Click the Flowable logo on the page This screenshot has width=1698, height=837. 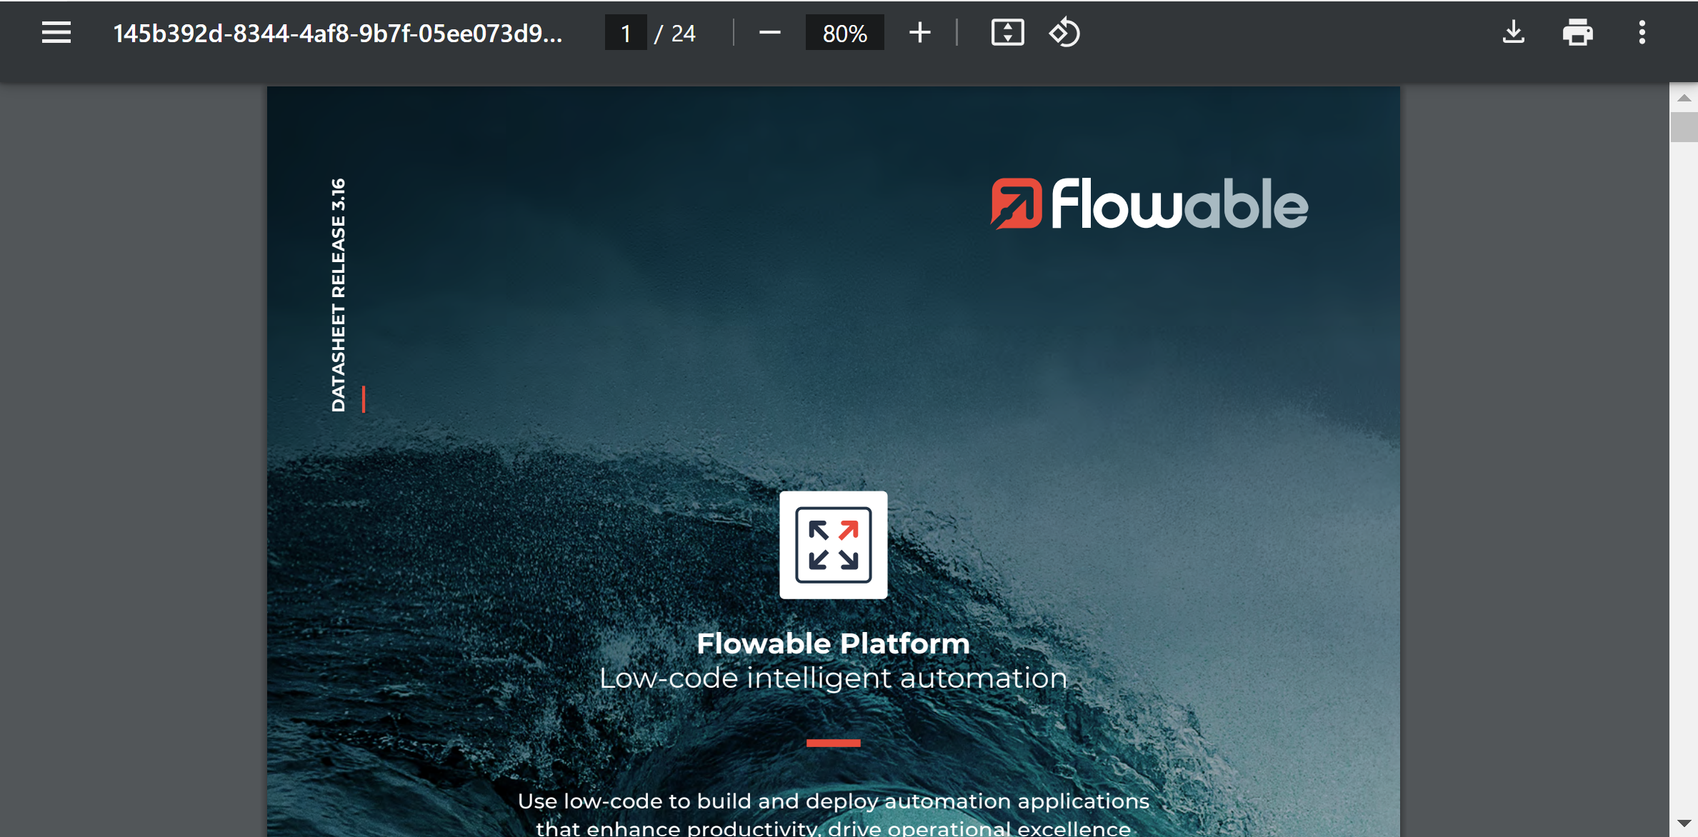pos(1149,204)
